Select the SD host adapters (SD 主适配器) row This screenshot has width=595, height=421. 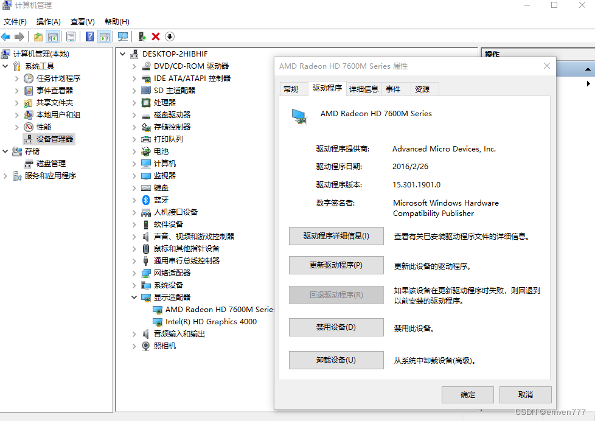coord(174,91)
